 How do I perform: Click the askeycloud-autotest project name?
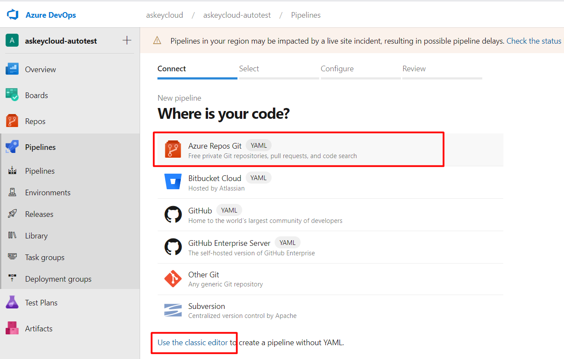tap(61, 41)
